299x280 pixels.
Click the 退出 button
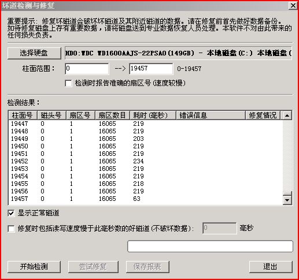coord(271,267)
